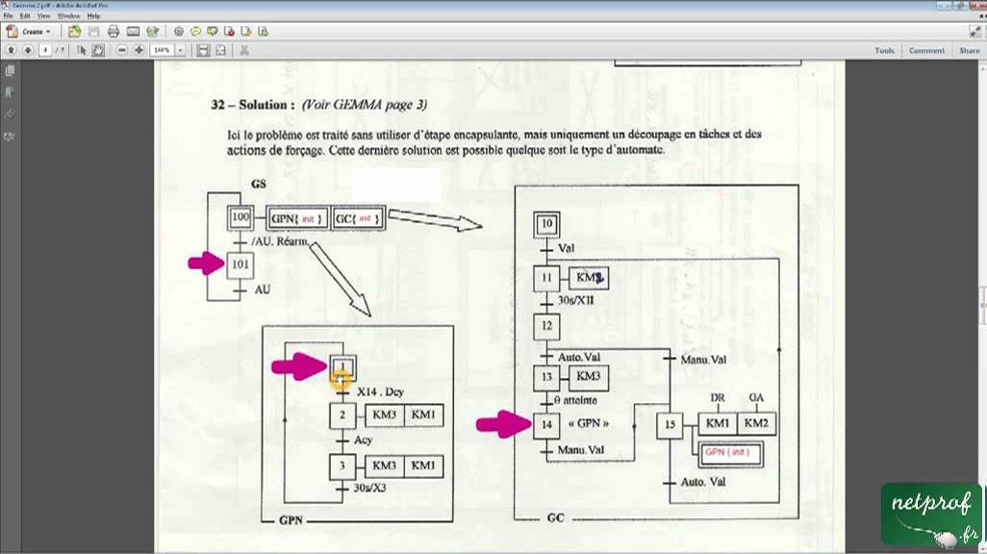Click the 'GPN{ init }' action box

[297, 218]
